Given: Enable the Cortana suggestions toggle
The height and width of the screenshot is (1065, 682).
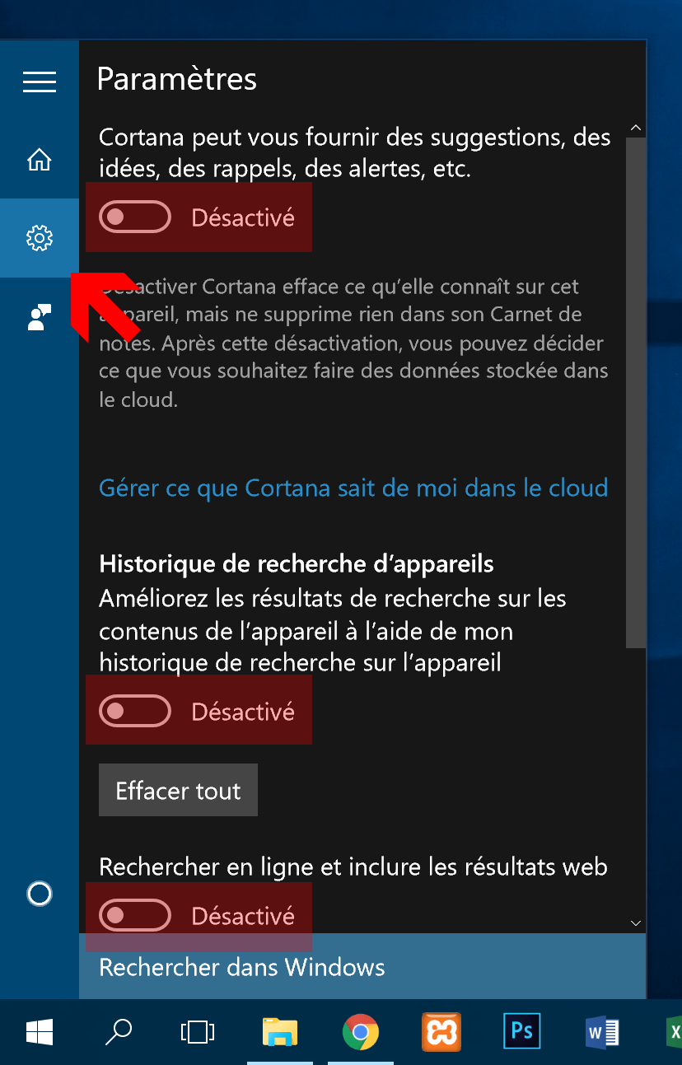Looking at the screenshot, I should (135, 217).
